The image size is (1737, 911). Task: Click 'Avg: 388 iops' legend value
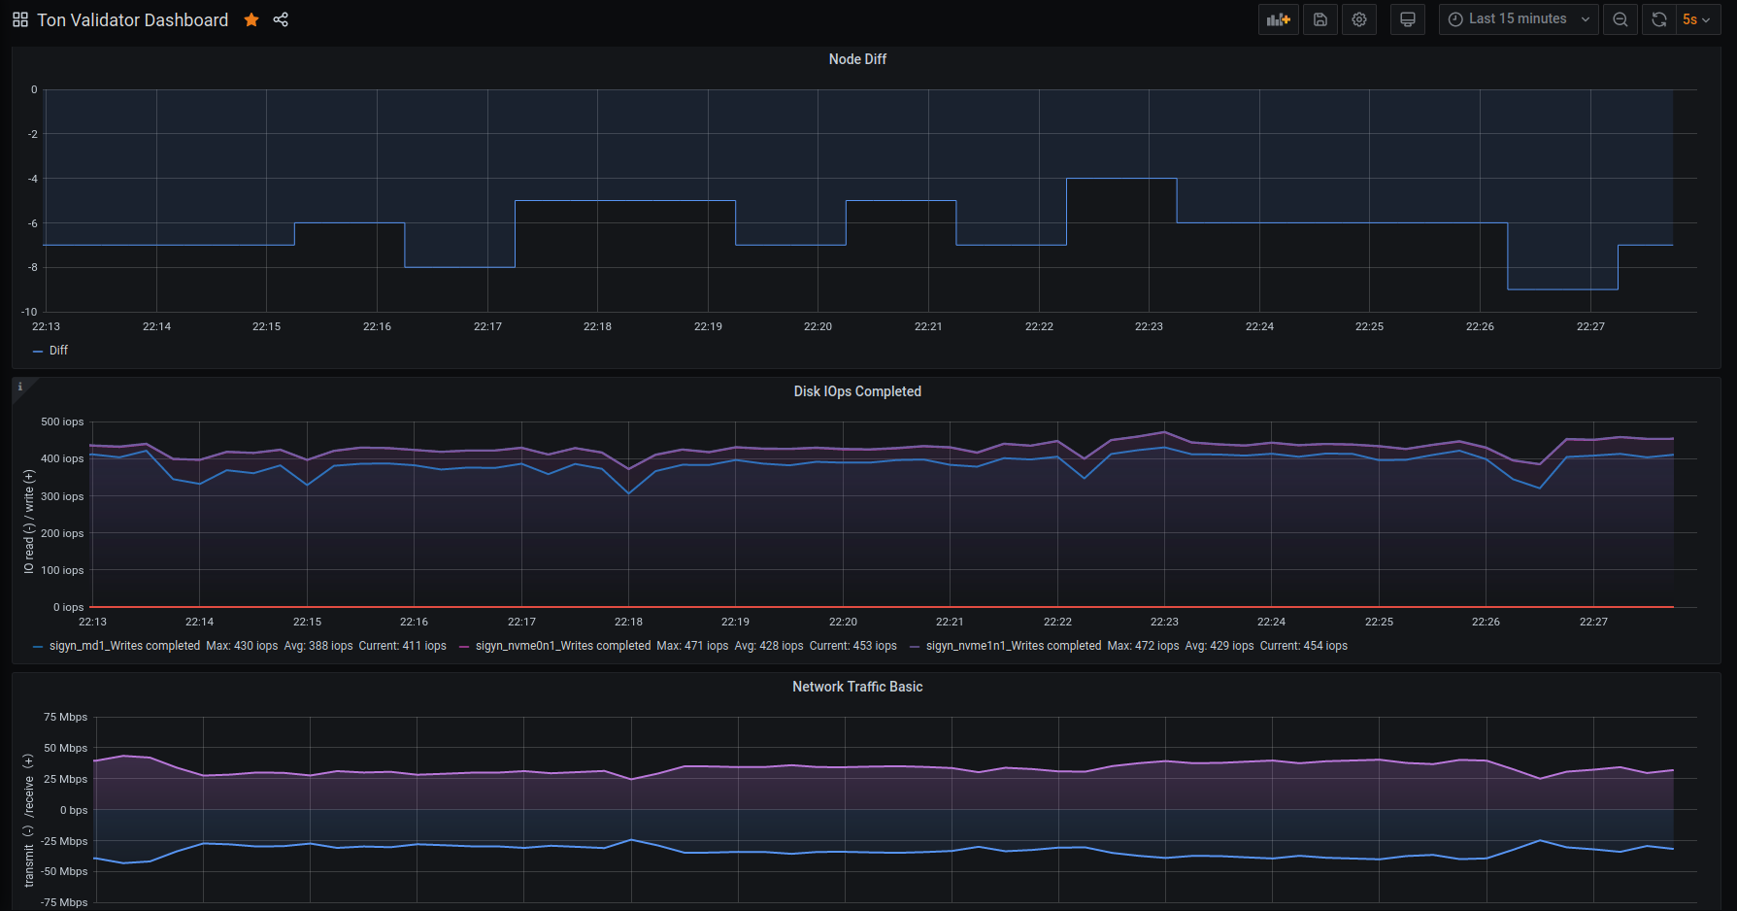[x=318, y=646]
